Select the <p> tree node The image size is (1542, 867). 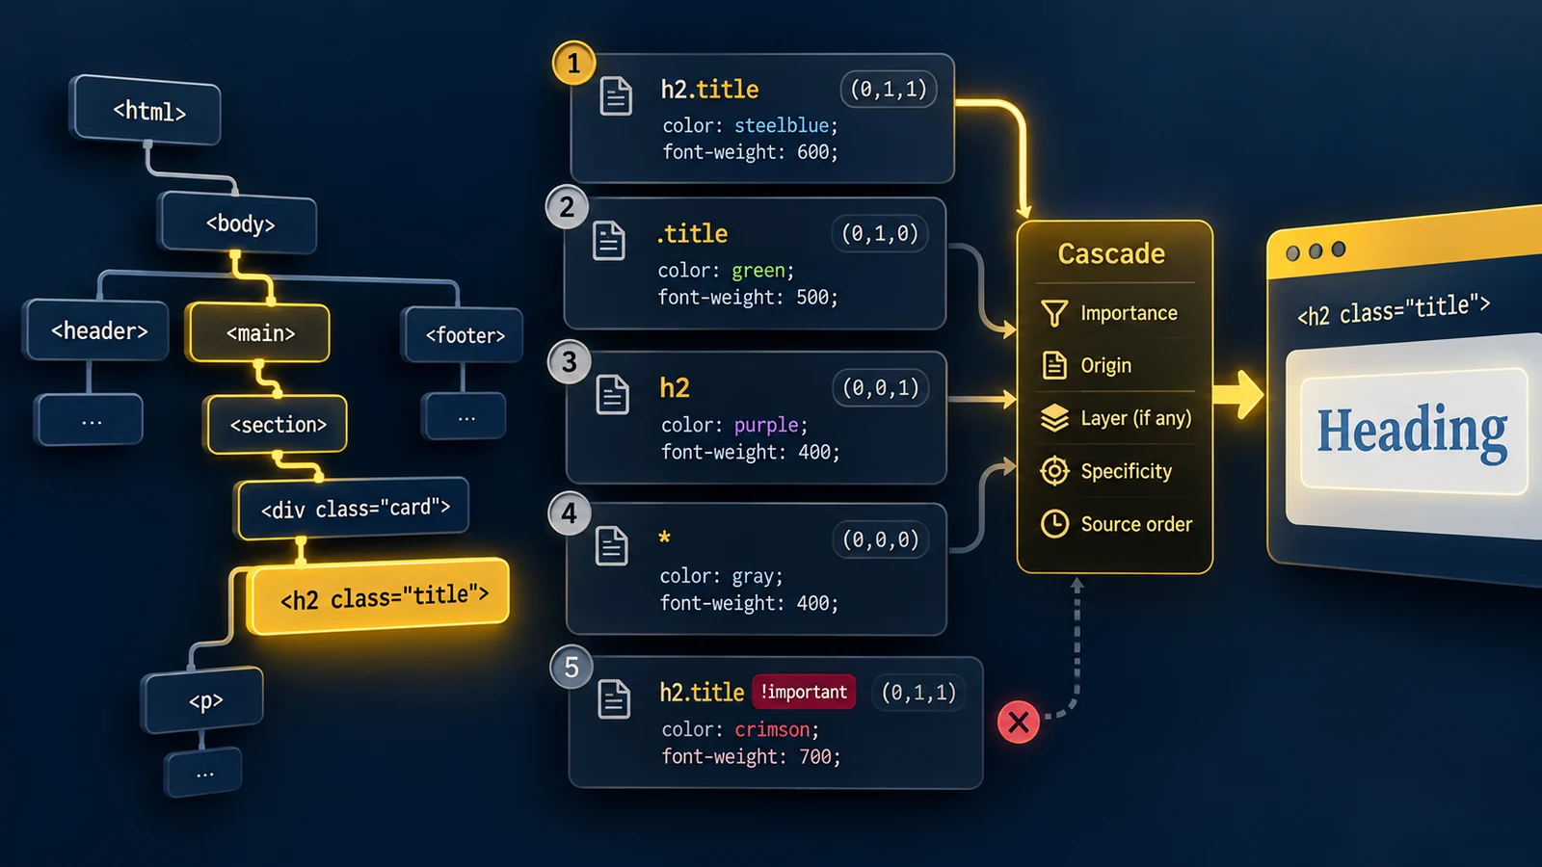(x=203, y=699)
